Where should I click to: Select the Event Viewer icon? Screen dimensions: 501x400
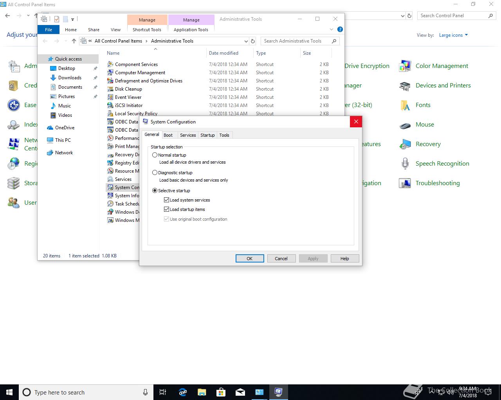[x=110, y=97]
